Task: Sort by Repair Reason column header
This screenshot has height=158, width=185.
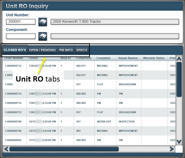Action: click(128, 58)
